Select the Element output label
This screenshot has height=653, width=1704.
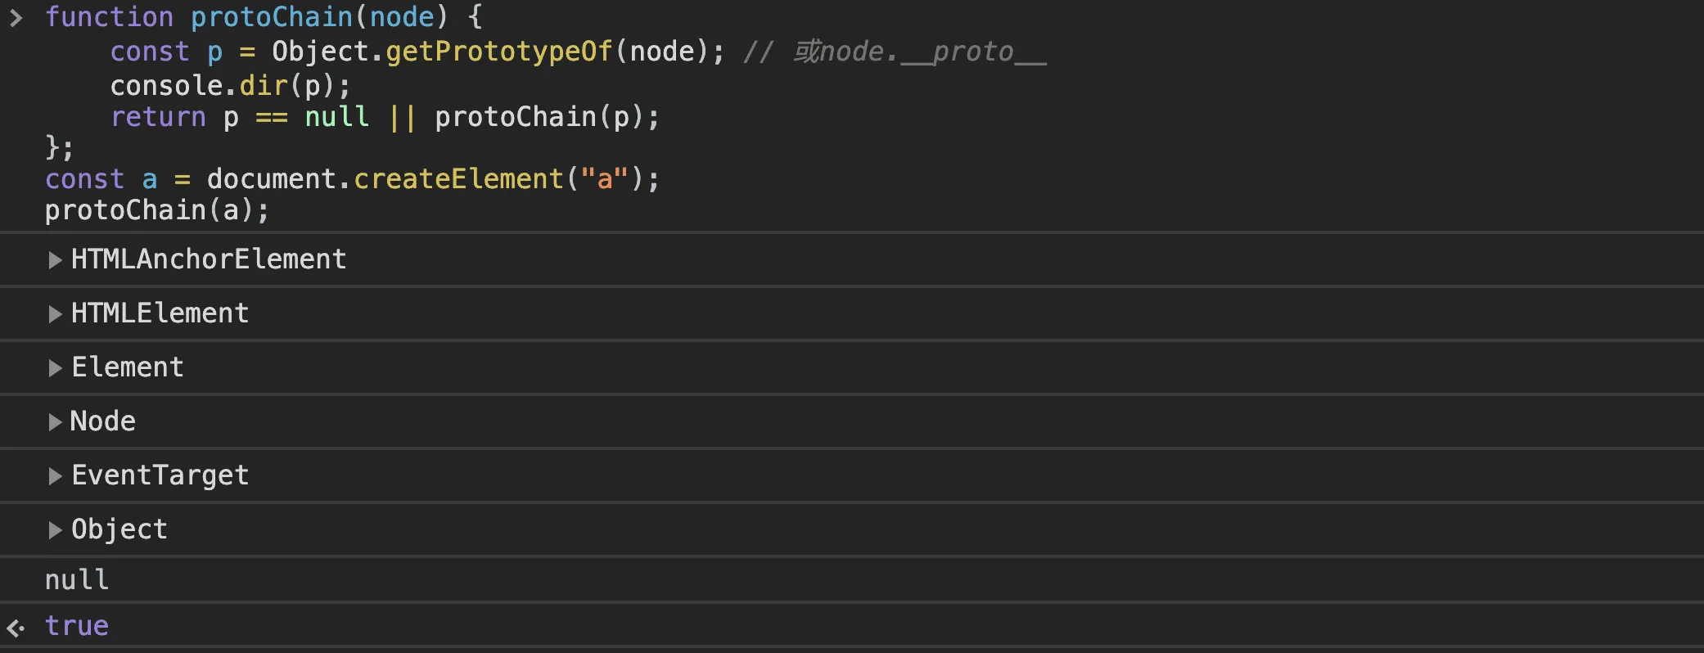coord(128,367)
